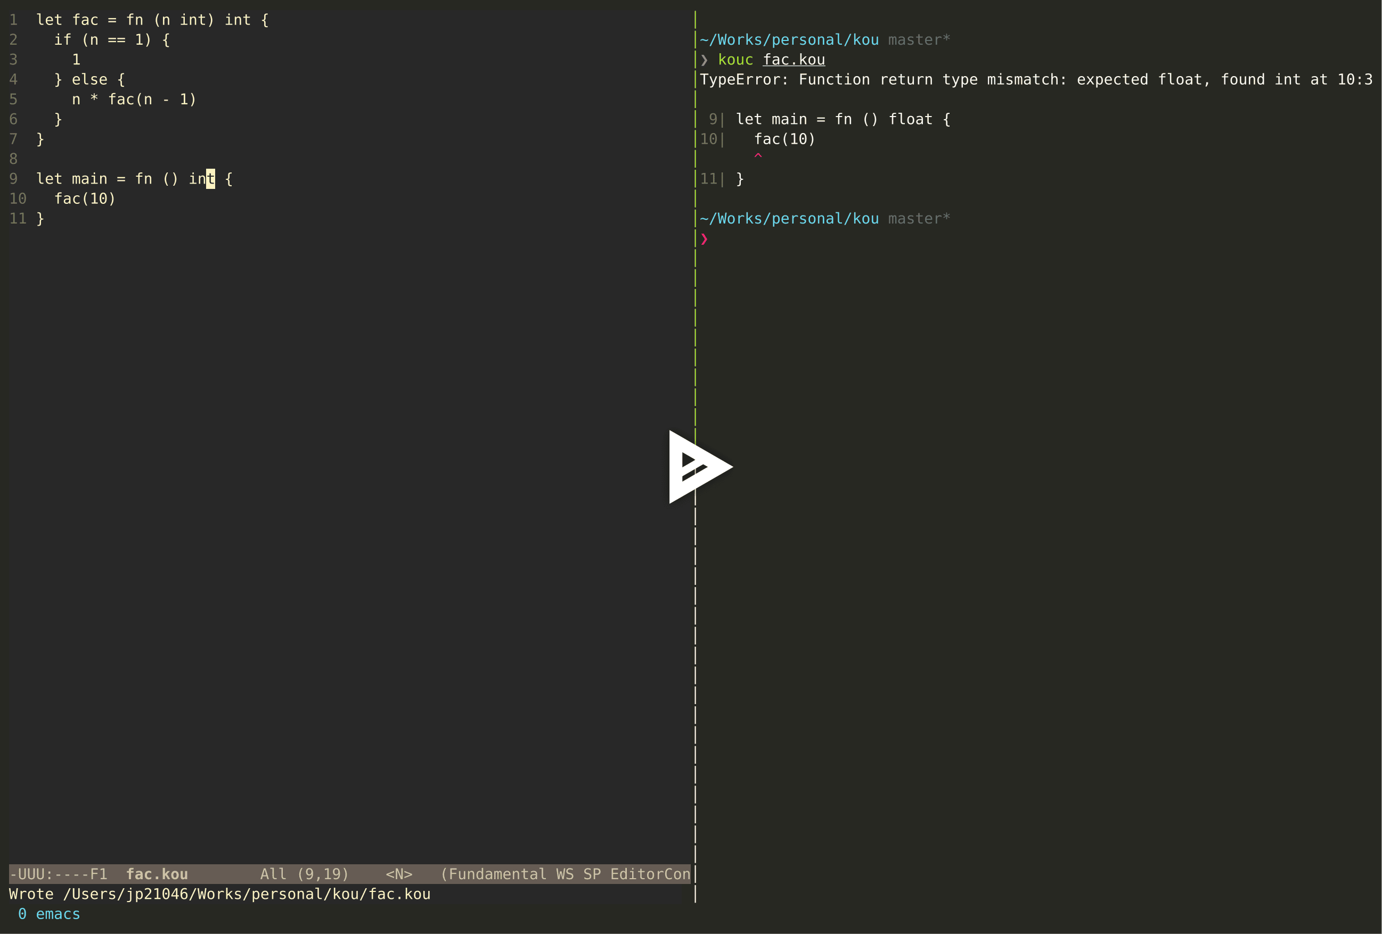Click the kouc command in the terminal

coord(735,60)
